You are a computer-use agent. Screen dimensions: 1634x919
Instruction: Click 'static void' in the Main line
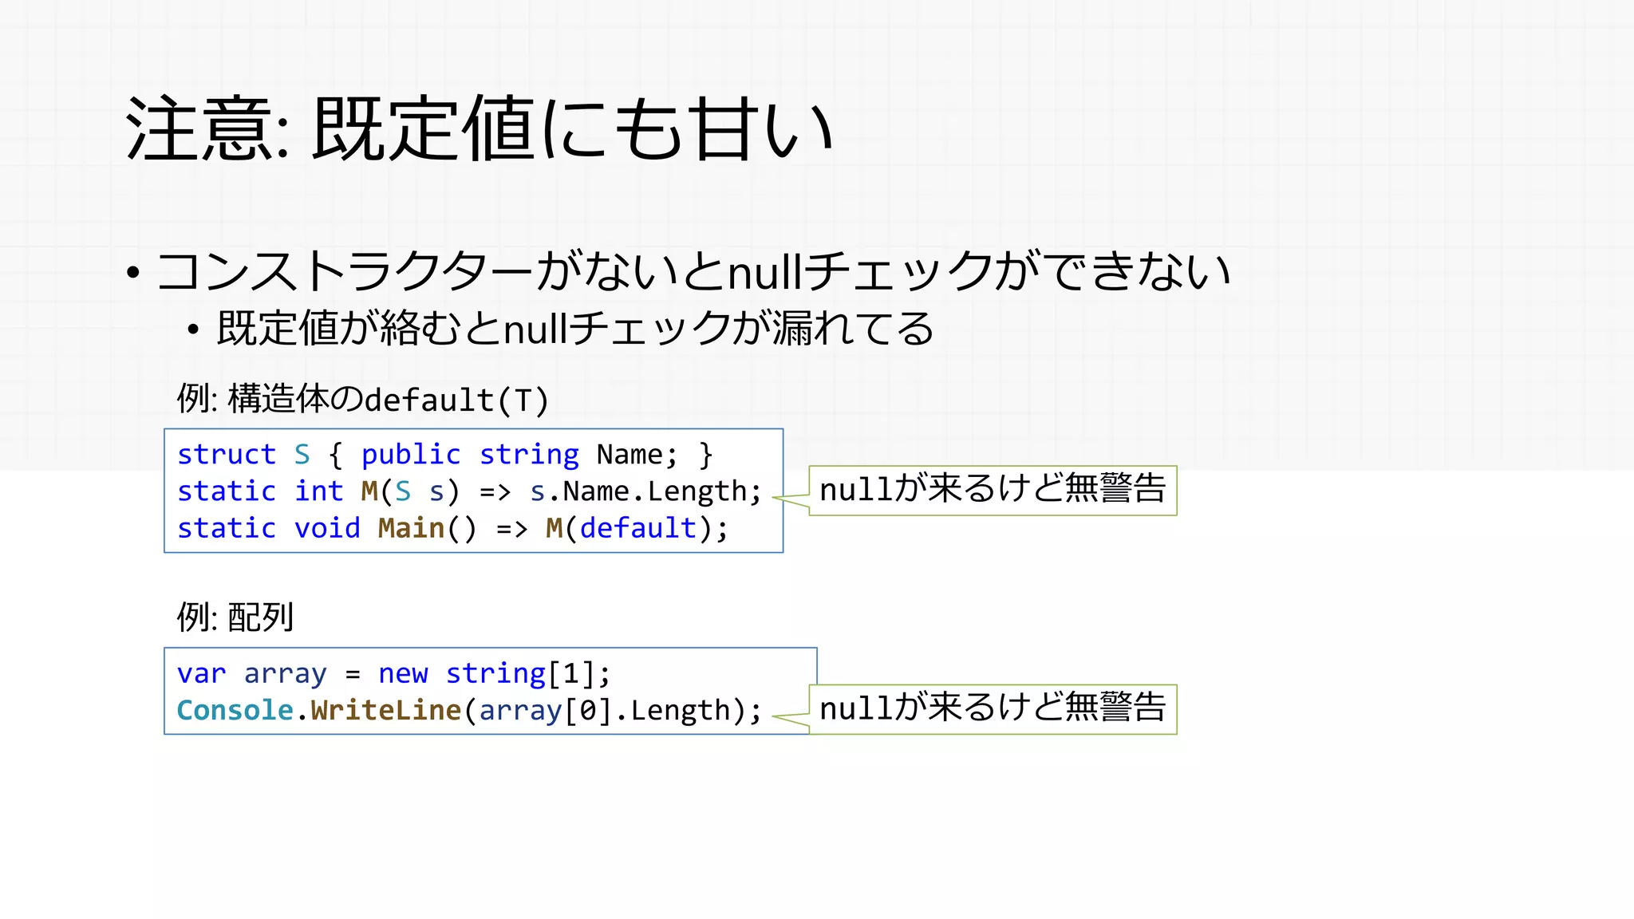pyautogui.click(x=268, y=527)
